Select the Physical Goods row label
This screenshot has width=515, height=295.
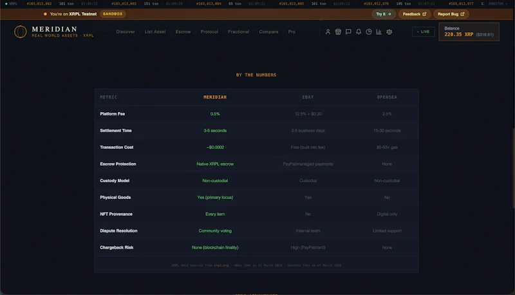click(115, 198)
